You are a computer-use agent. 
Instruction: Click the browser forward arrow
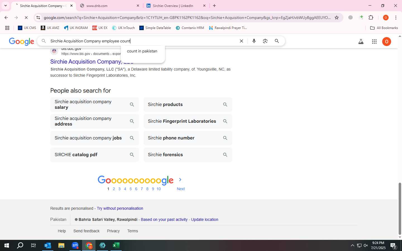(x=16, y=18)
